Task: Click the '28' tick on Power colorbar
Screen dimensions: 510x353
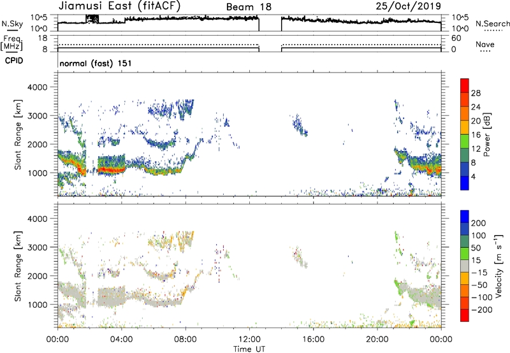Action: tap(476, 93)
